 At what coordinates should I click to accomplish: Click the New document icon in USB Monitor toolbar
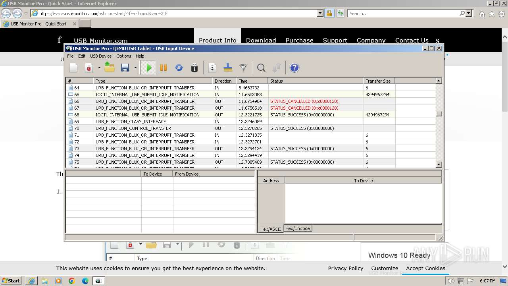73,68
